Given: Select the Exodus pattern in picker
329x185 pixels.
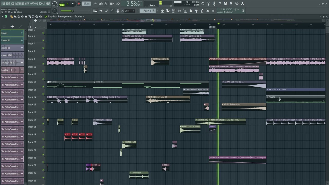Looking at the screenshot, I should [12, 33].
